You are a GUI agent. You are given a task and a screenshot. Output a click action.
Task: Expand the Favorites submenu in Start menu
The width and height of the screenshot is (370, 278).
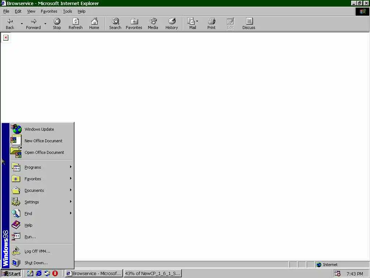42,179
